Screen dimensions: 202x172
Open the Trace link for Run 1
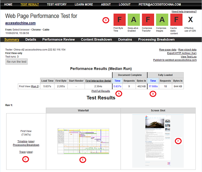tap(22, 152)
